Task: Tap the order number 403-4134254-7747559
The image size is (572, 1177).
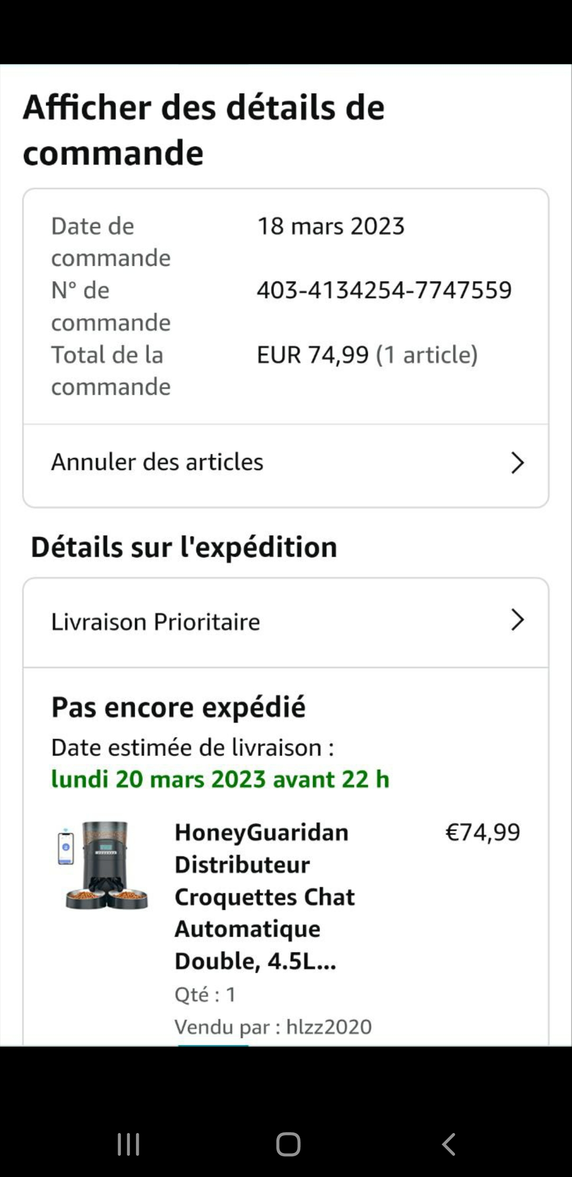Action: tap(384, 290)
